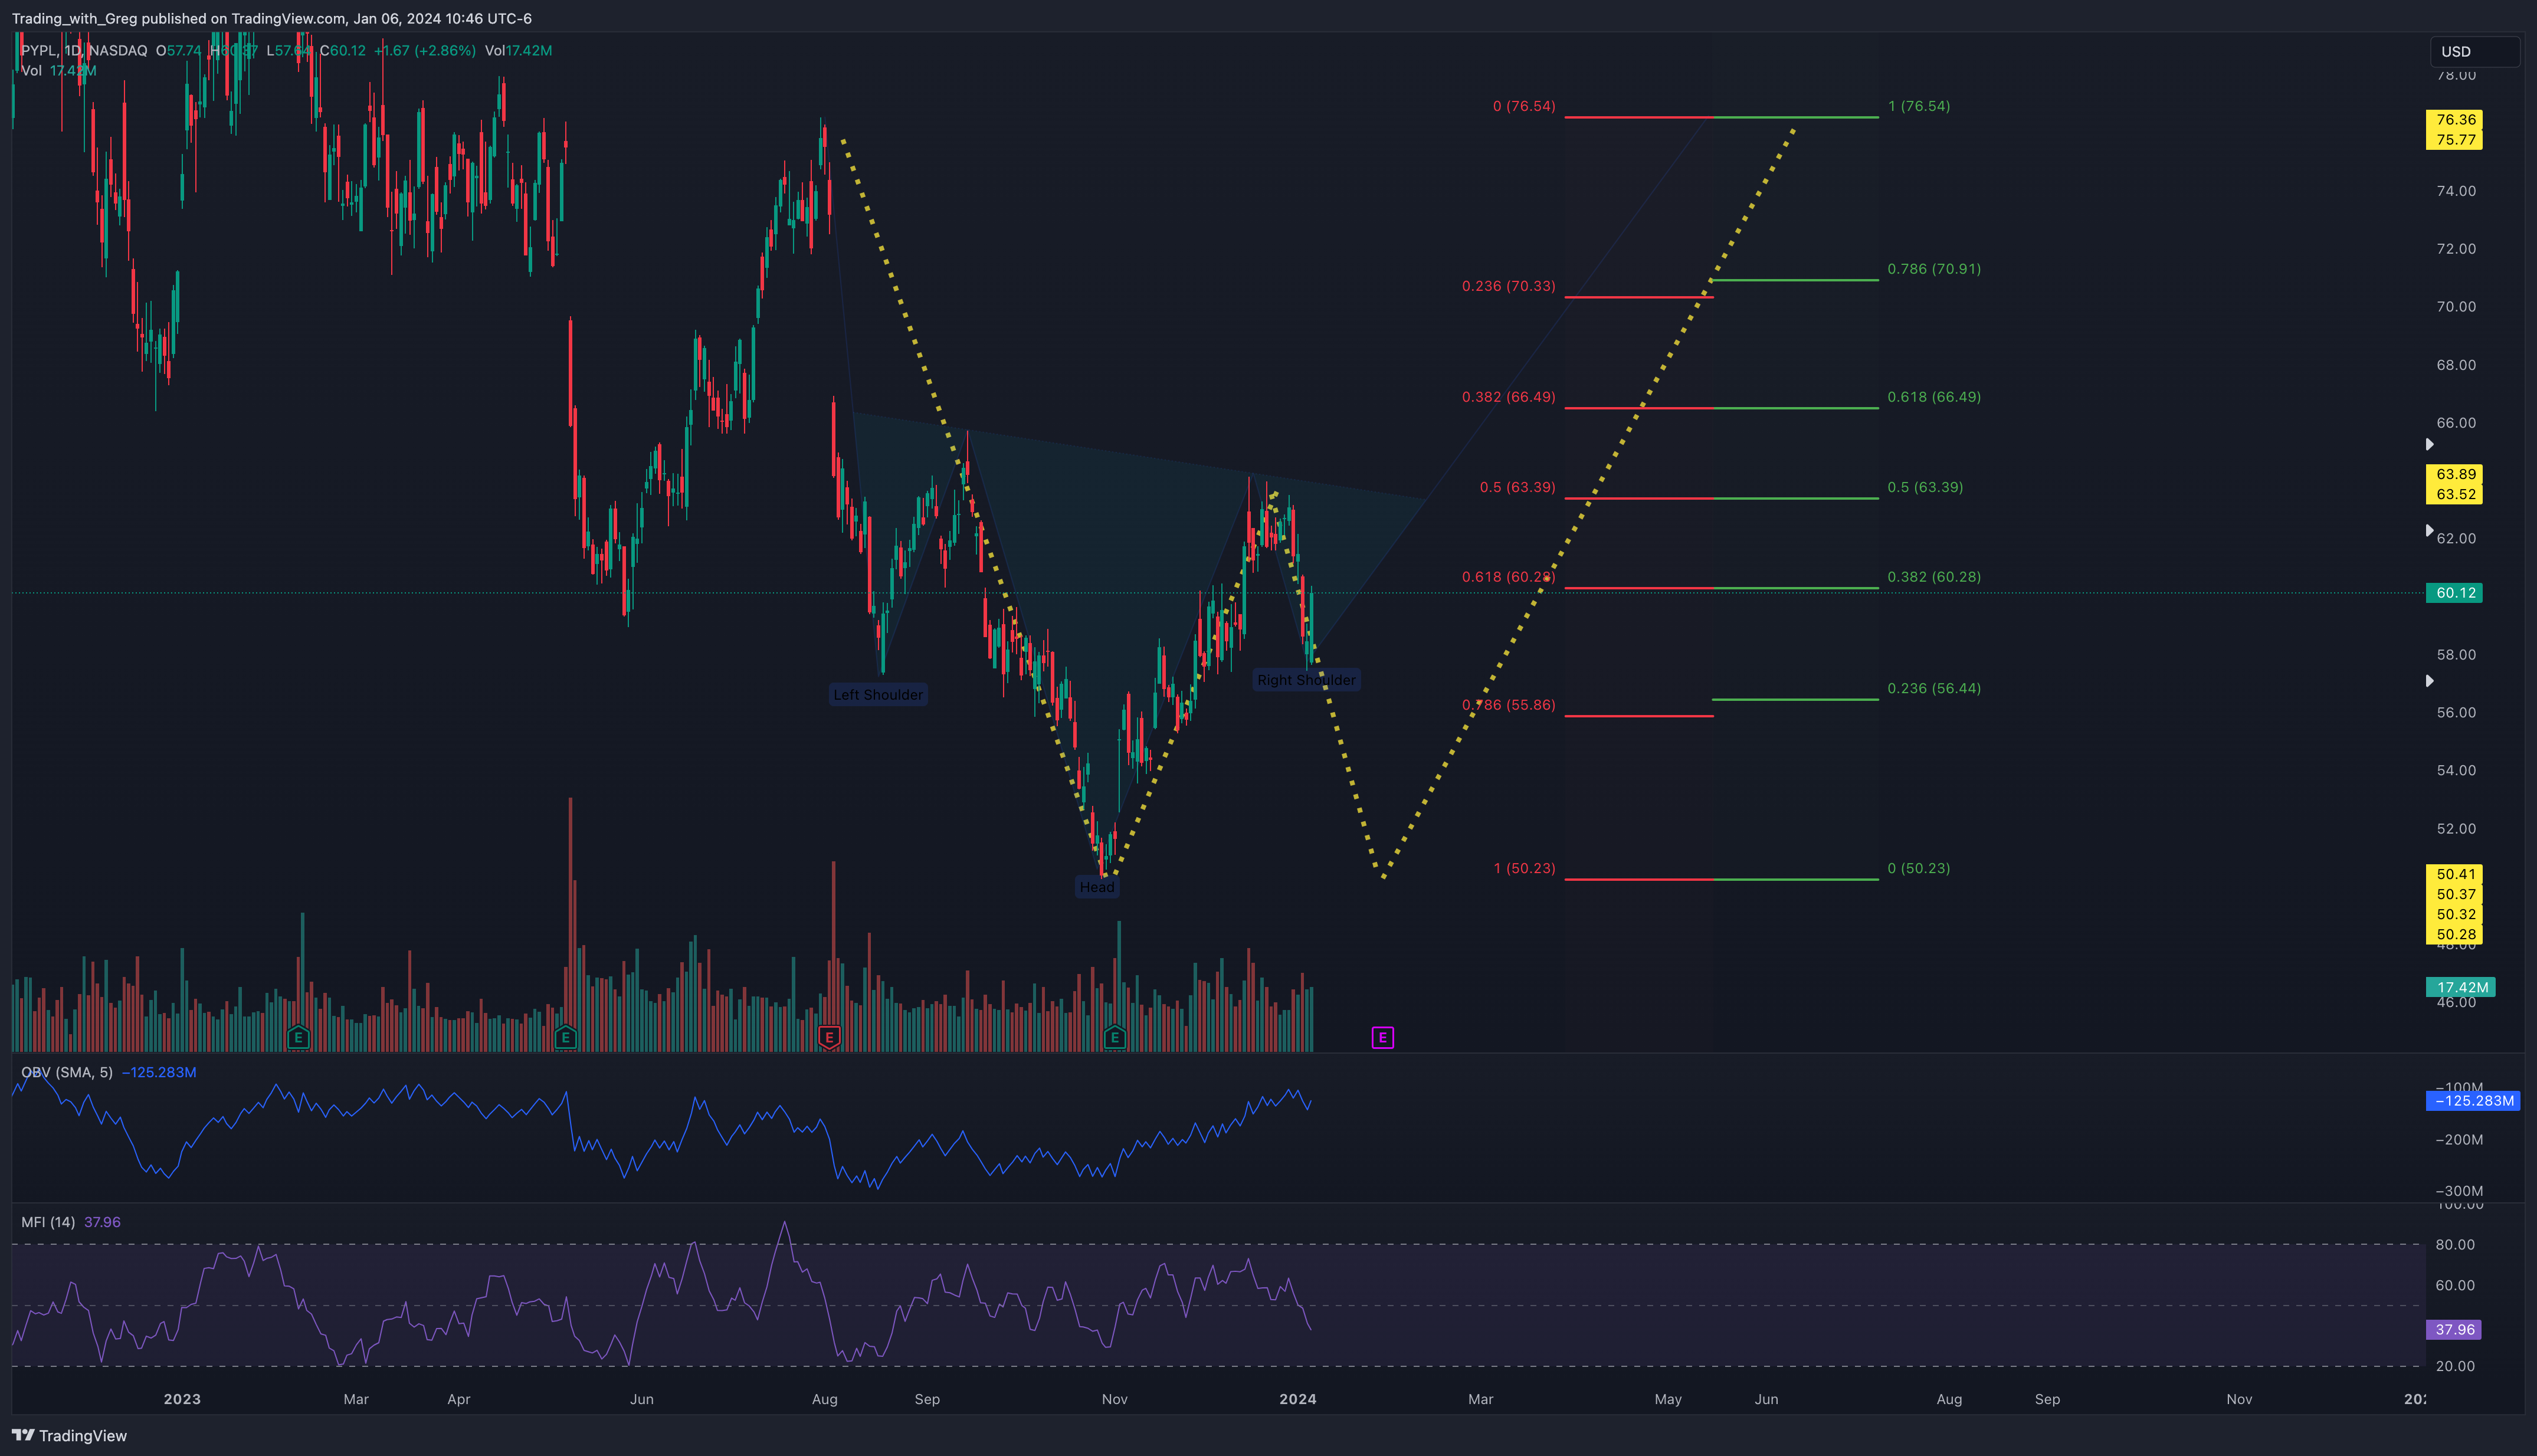Click the arrow marker just above the 62.00 axis label
Viewport: 2537px width, 1456px height.
(x=2430, y=530)
